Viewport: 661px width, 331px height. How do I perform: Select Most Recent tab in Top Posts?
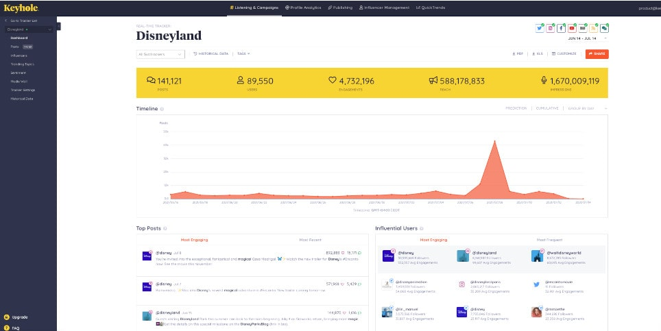point(310,240)
